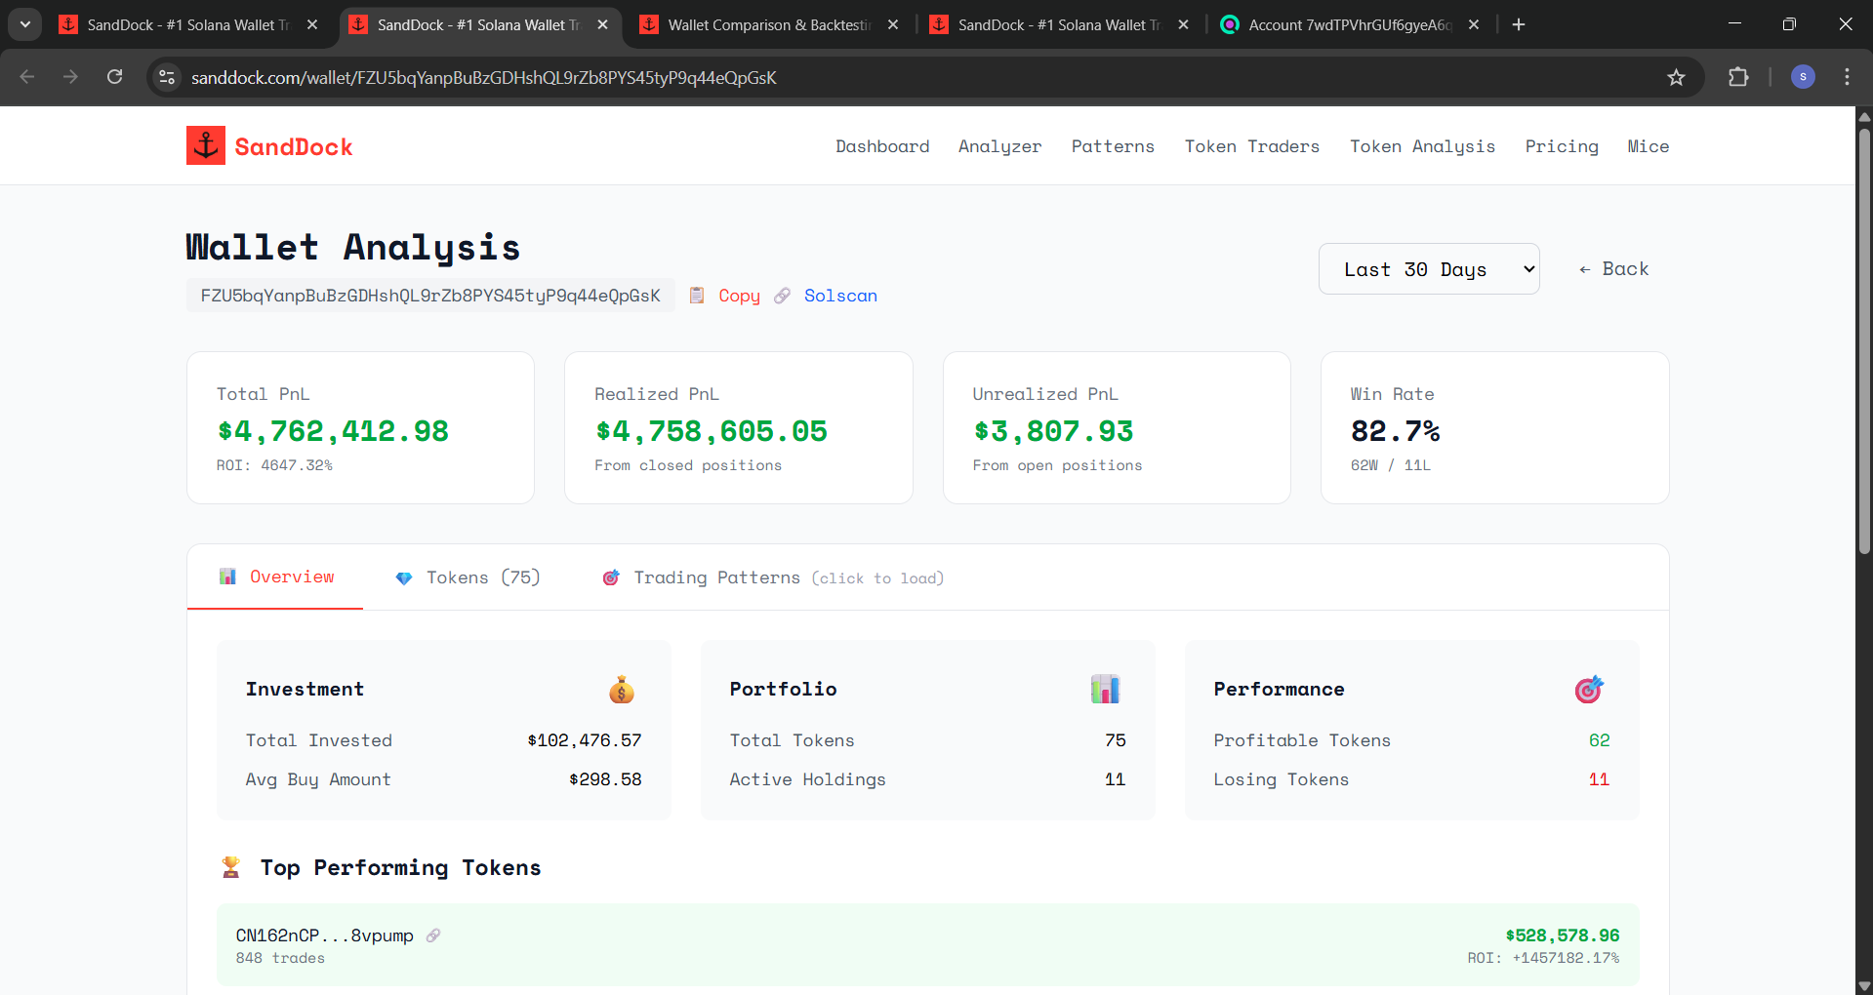1873x995 pixels.
Task: Click the Avg Buy Amount $298.58 value
Action: coord(605,779)
